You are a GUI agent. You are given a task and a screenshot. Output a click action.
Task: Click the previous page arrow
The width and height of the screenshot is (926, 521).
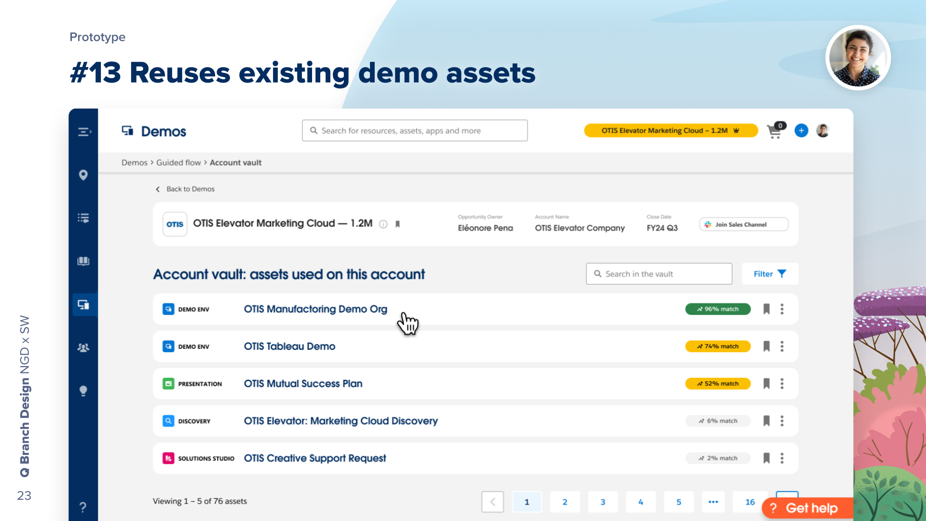492,502
